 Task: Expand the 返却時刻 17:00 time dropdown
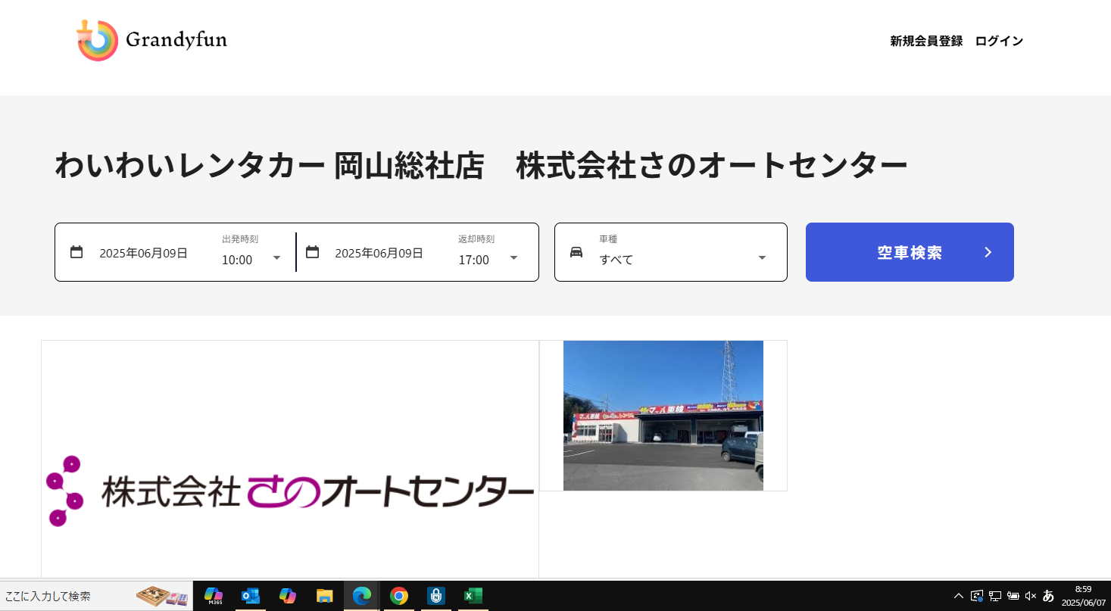488,259
